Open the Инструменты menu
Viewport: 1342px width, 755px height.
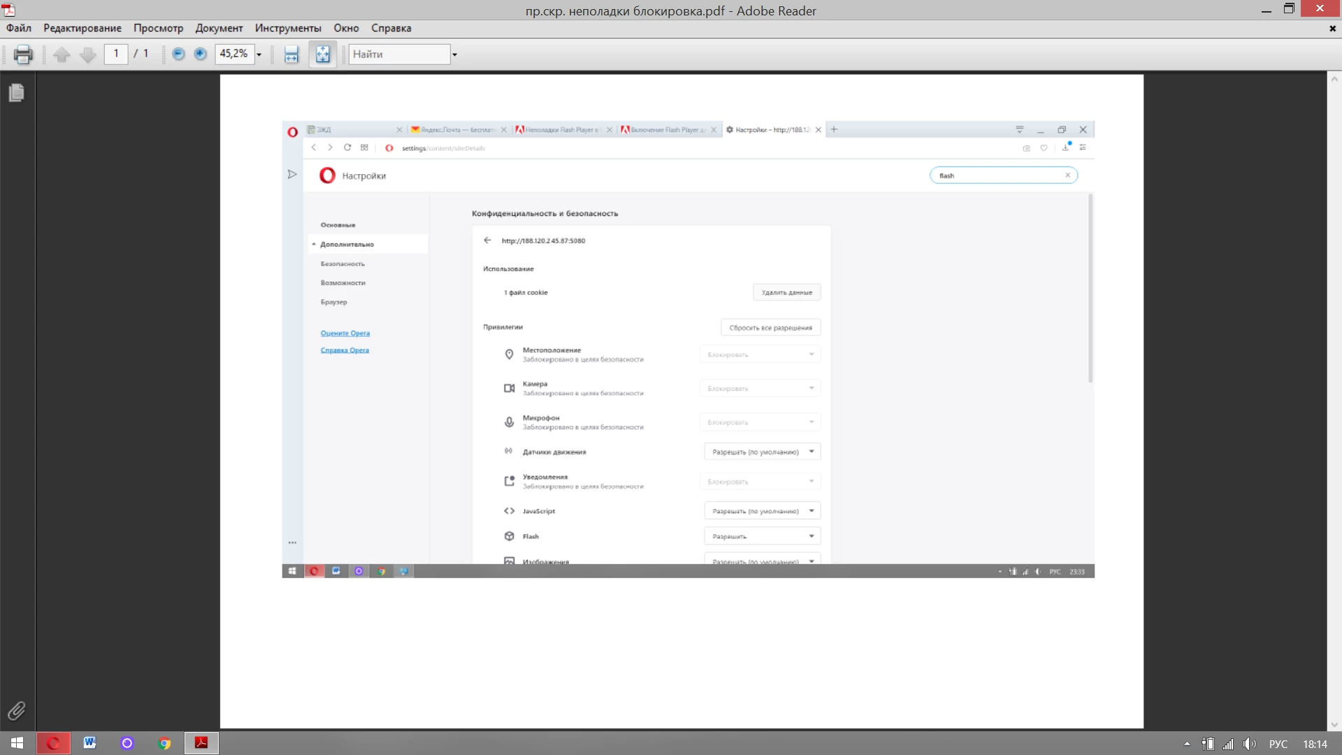point(288,28)
